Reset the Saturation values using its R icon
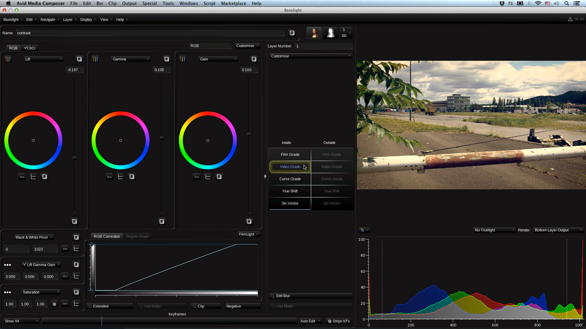Viewport: 586px width, 329px height. point(76,292)
